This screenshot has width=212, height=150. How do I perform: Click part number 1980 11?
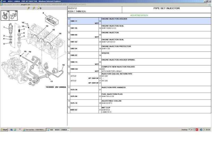click(74, 21)
